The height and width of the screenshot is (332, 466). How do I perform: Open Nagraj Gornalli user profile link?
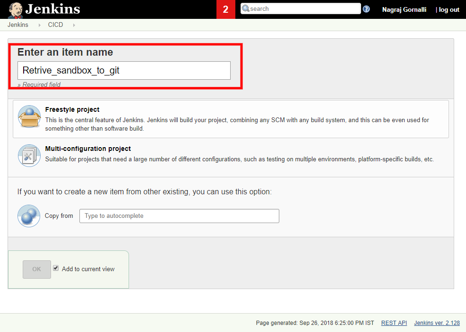404,9
